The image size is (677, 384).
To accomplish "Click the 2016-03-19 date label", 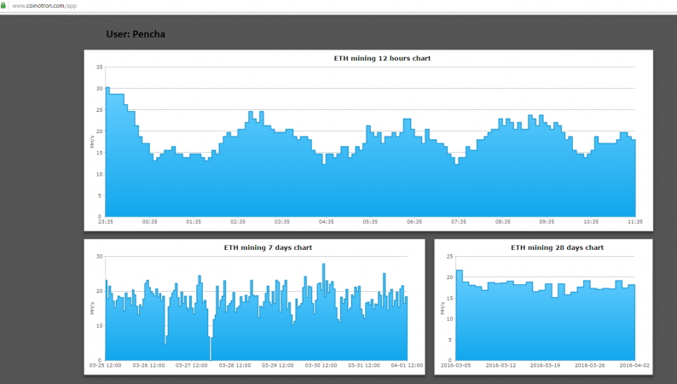I will [x=546, y=365].
